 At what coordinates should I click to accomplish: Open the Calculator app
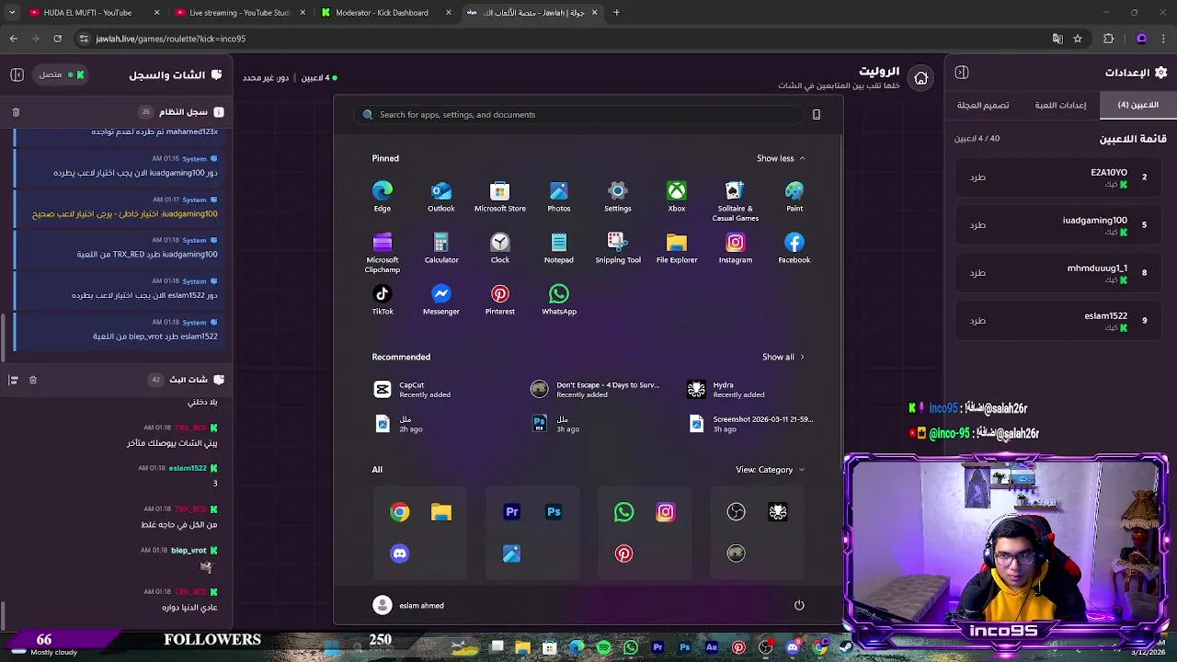pyautogui.click(x=441, y=247)
